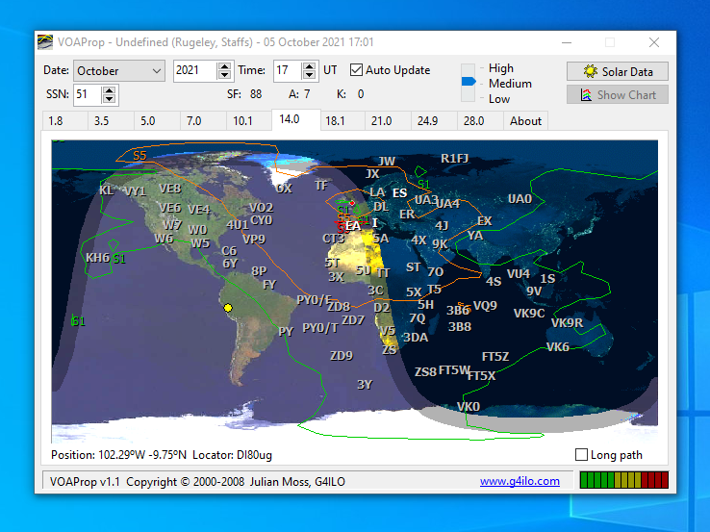Click the KH6 prefix label on map
710x532 pixels.
[98, 258]
